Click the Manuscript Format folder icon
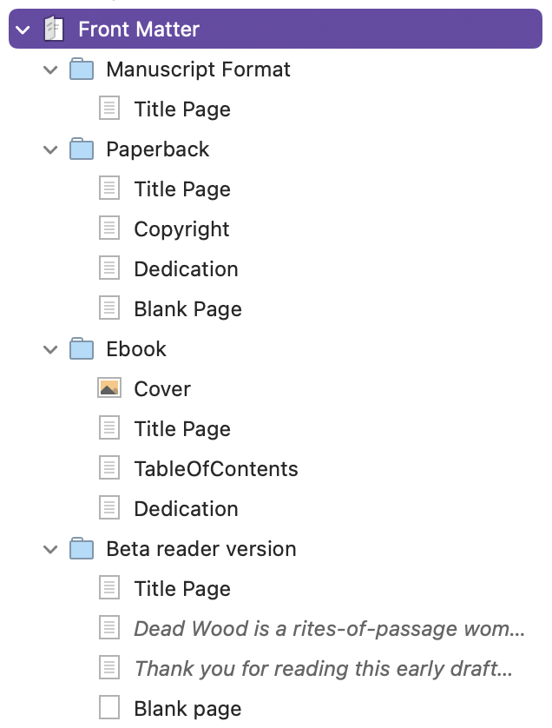Screen dimensions: 552x728 click(82, 69)
